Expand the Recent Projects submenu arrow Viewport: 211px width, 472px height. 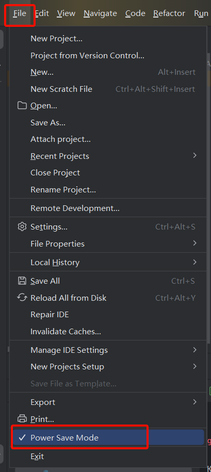pos(194,155)
